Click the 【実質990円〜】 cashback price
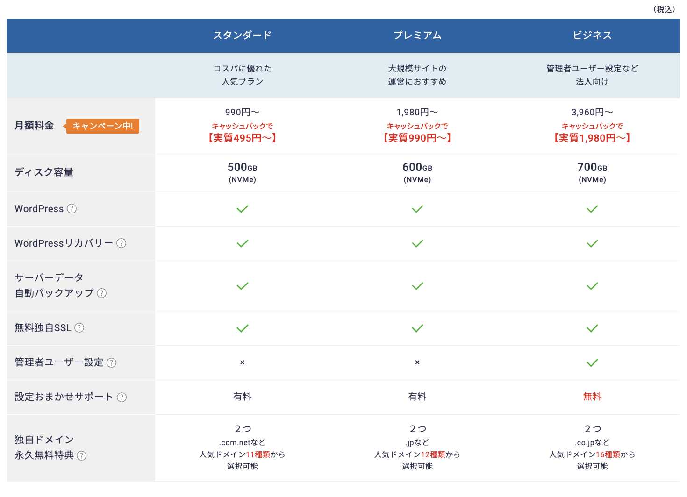Image resolution: width=687 pixels, height=497 pixels. click(x=417, y=138)
